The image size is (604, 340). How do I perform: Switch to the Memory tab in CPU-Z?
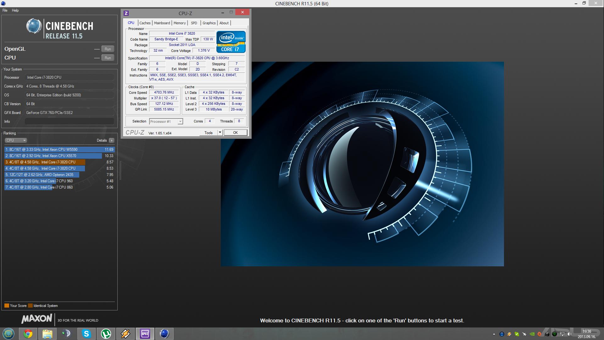(180, 23)
